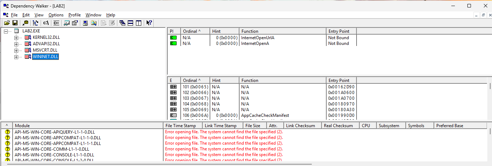Restore the inner LAB2 child window
Image resolution: width=492 pixels, height=166 pixels.
tap(483, 15)
